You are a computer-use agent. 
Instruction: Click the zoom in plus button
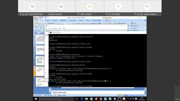click(142, 95)
